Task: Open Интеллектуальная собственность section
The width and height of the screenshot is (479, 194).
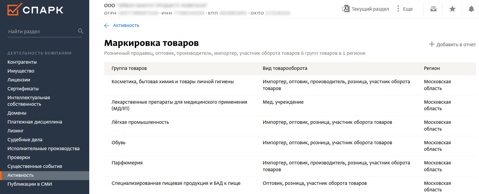Action: [29, 101]
